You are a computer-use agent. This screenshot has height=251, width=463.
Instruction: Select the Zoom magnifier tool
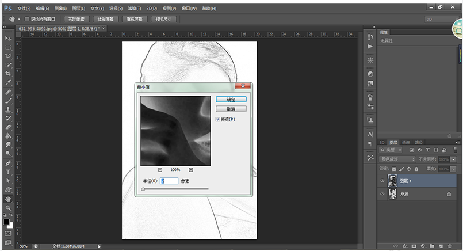tap(8, 208)
